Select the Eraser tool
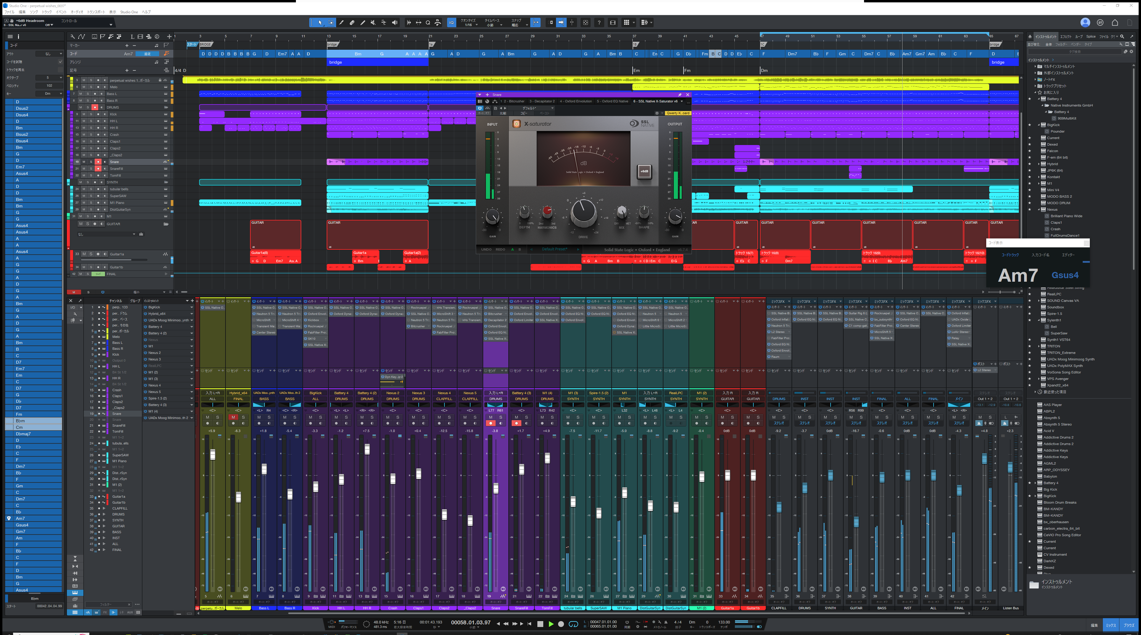This screenshot has width=1141, height=635. tap(352, 22)
